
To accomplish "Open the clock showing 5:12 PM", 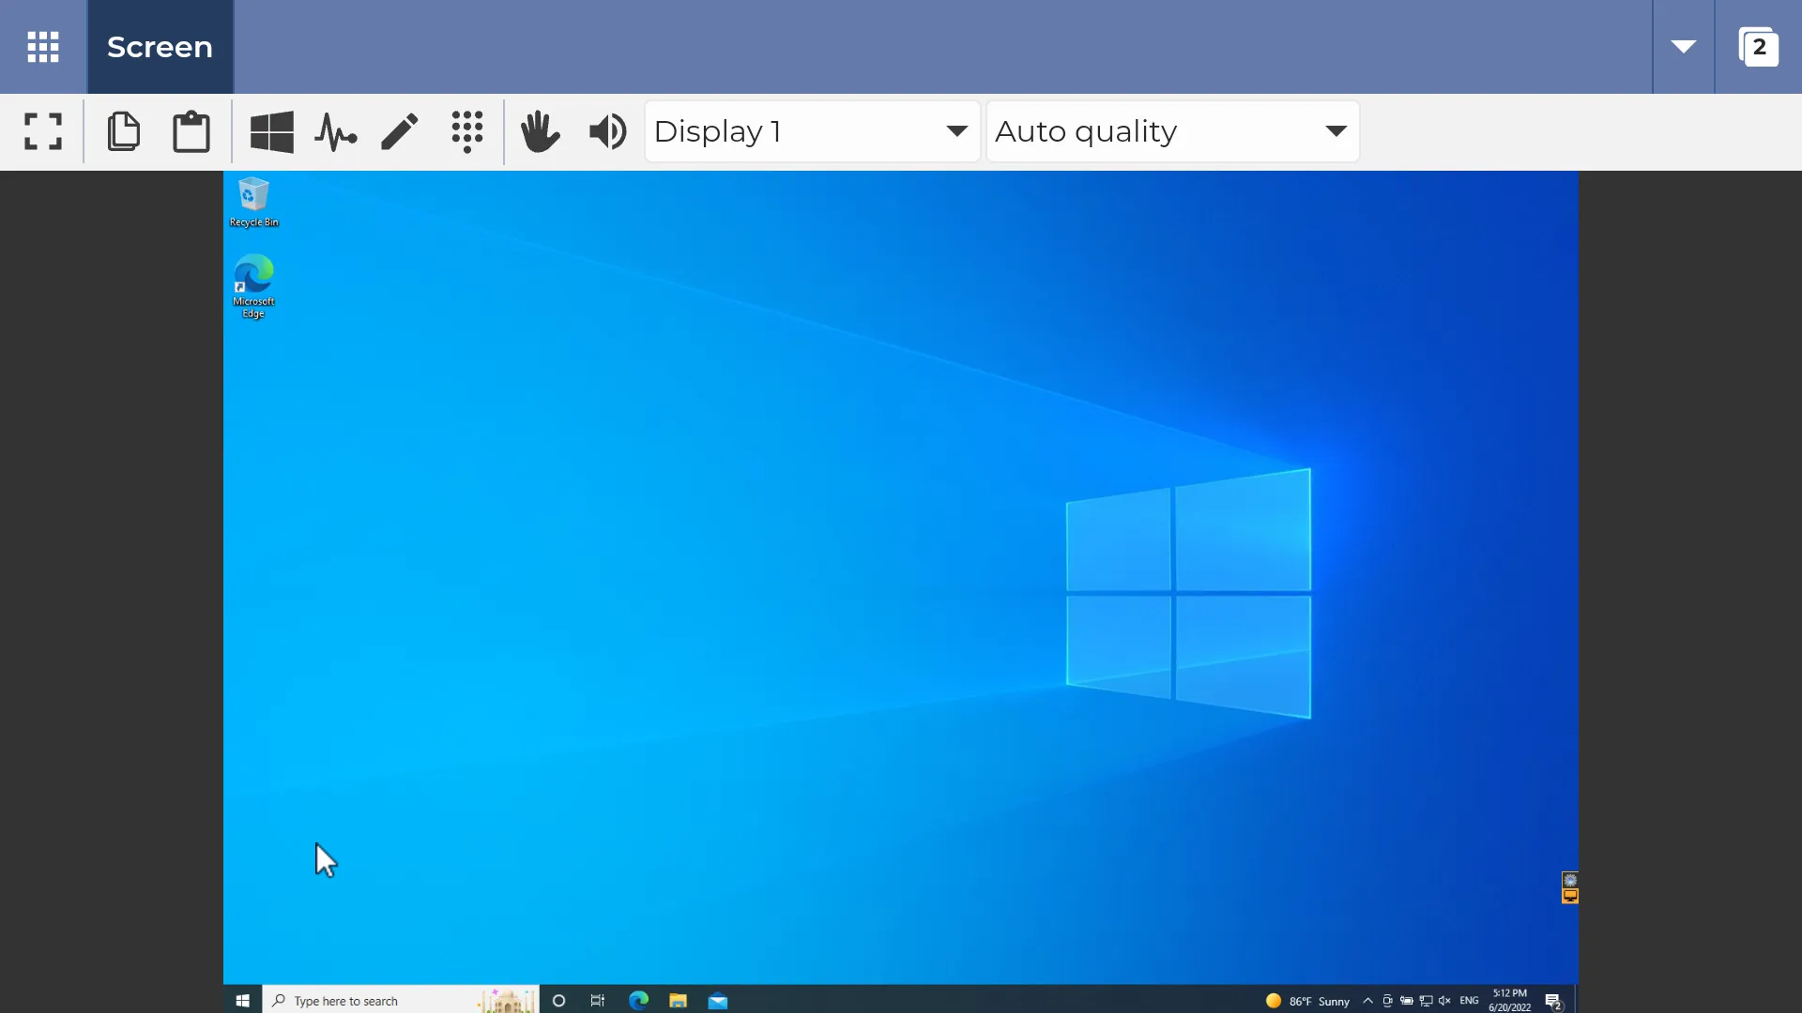I will pyautogui.click(x=1509, y=1000).
